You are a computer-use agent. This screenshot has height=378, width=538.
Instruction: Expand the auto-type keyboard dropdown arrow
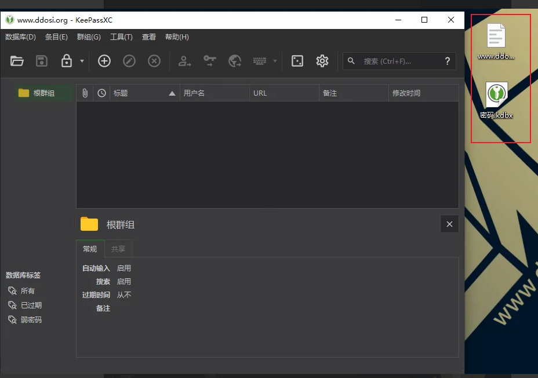tap(275, 61)
